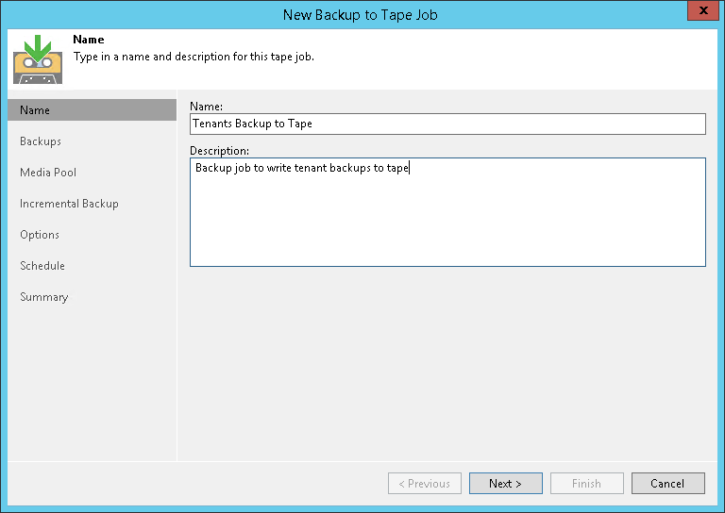Viewport: 725px width, 513px height.
Task: Cancel the tape job wizard
Action: tap(667, 484)
